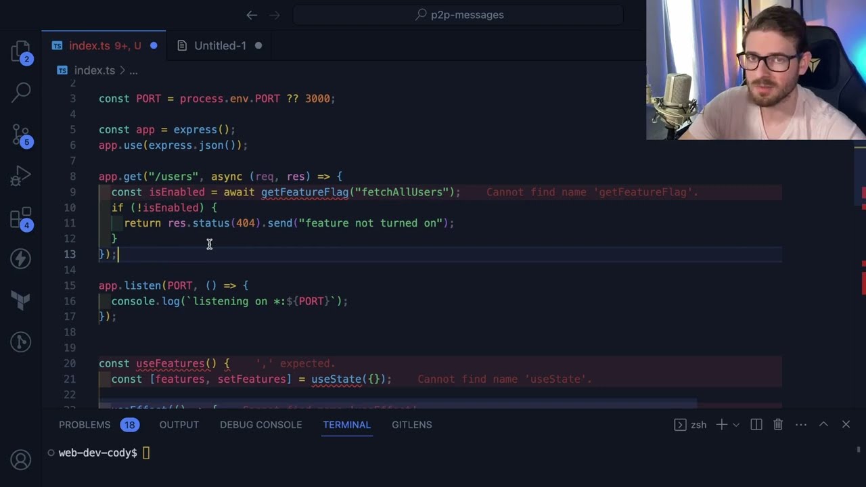Viewport: 866px width, 487px height.
Task: Click the terminal icon beside zsh
Action: (x=680, y=425)
